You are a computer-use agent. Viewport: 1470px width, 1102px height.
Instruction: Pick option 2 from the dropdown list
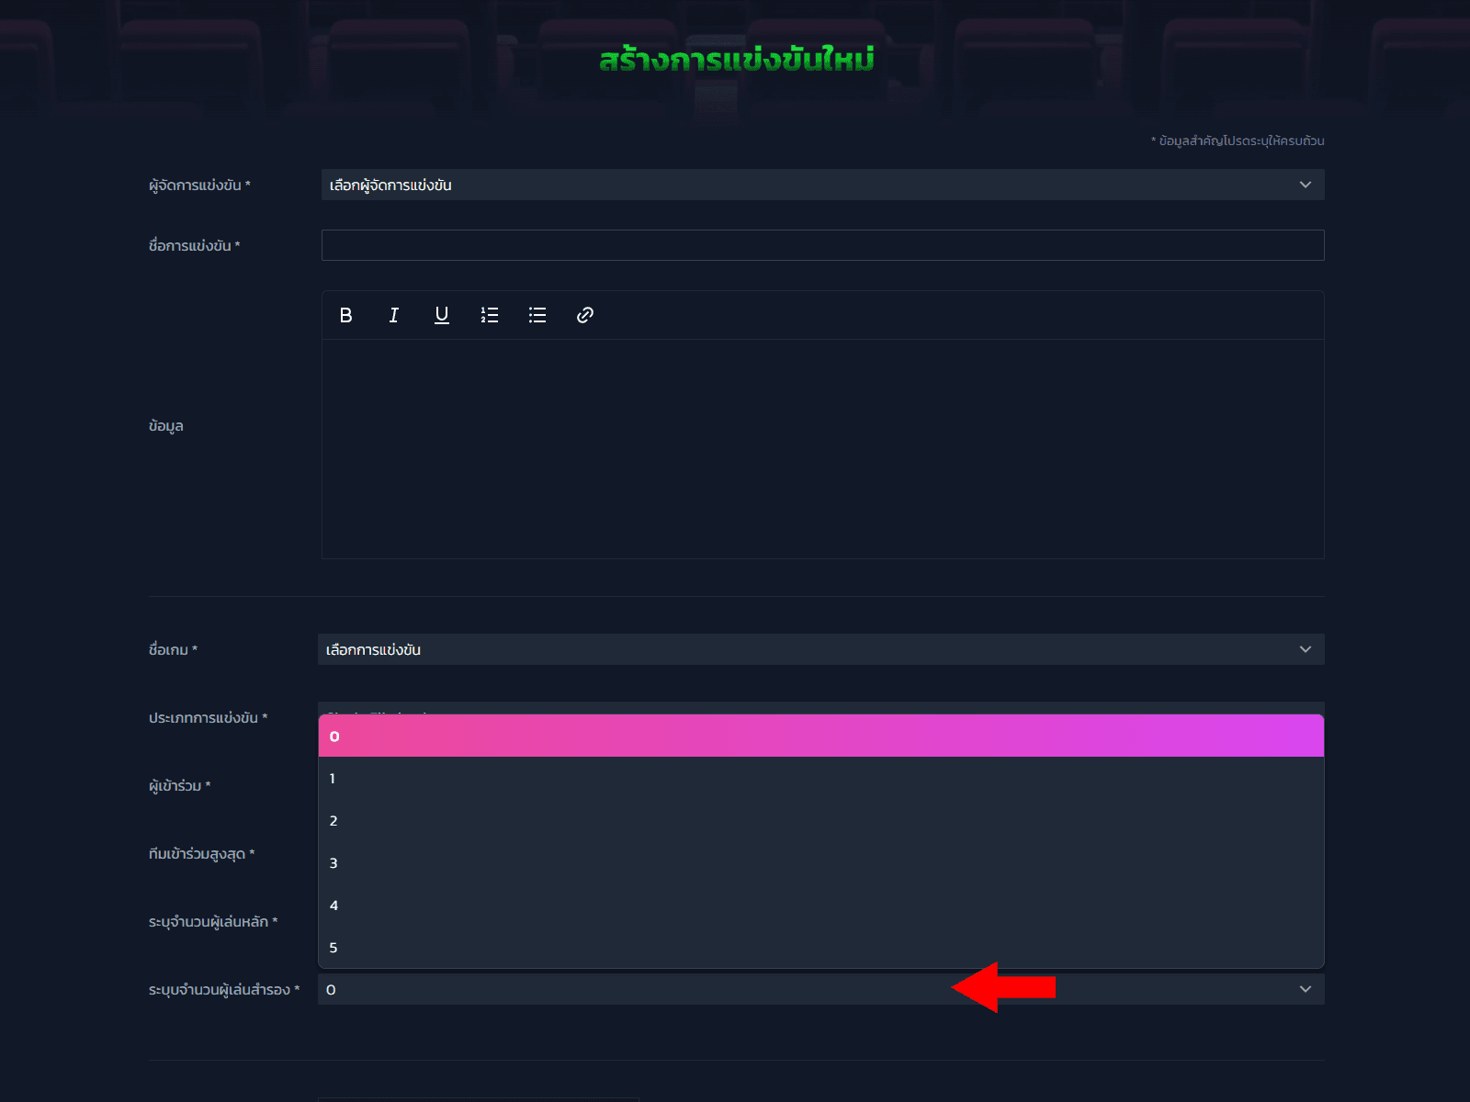coord(820,820)
